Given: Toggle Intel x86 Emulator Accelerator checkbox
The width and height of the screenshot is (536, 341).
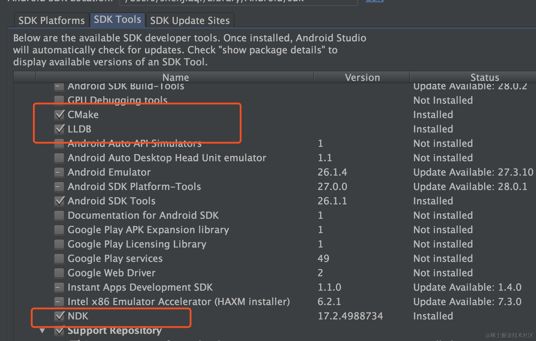Looking at the screenshot, I should tap(59, 301).
